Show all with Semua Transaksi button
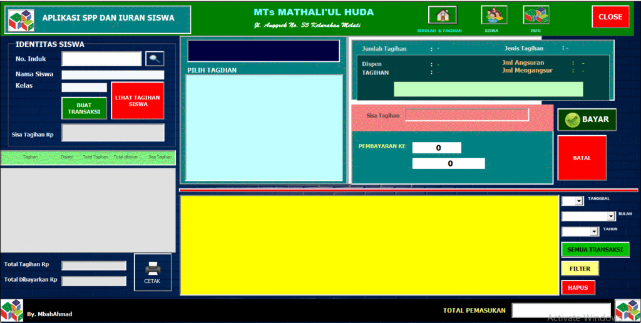Image resolution: width=641 pixels, height=323 pixels. 595,250
